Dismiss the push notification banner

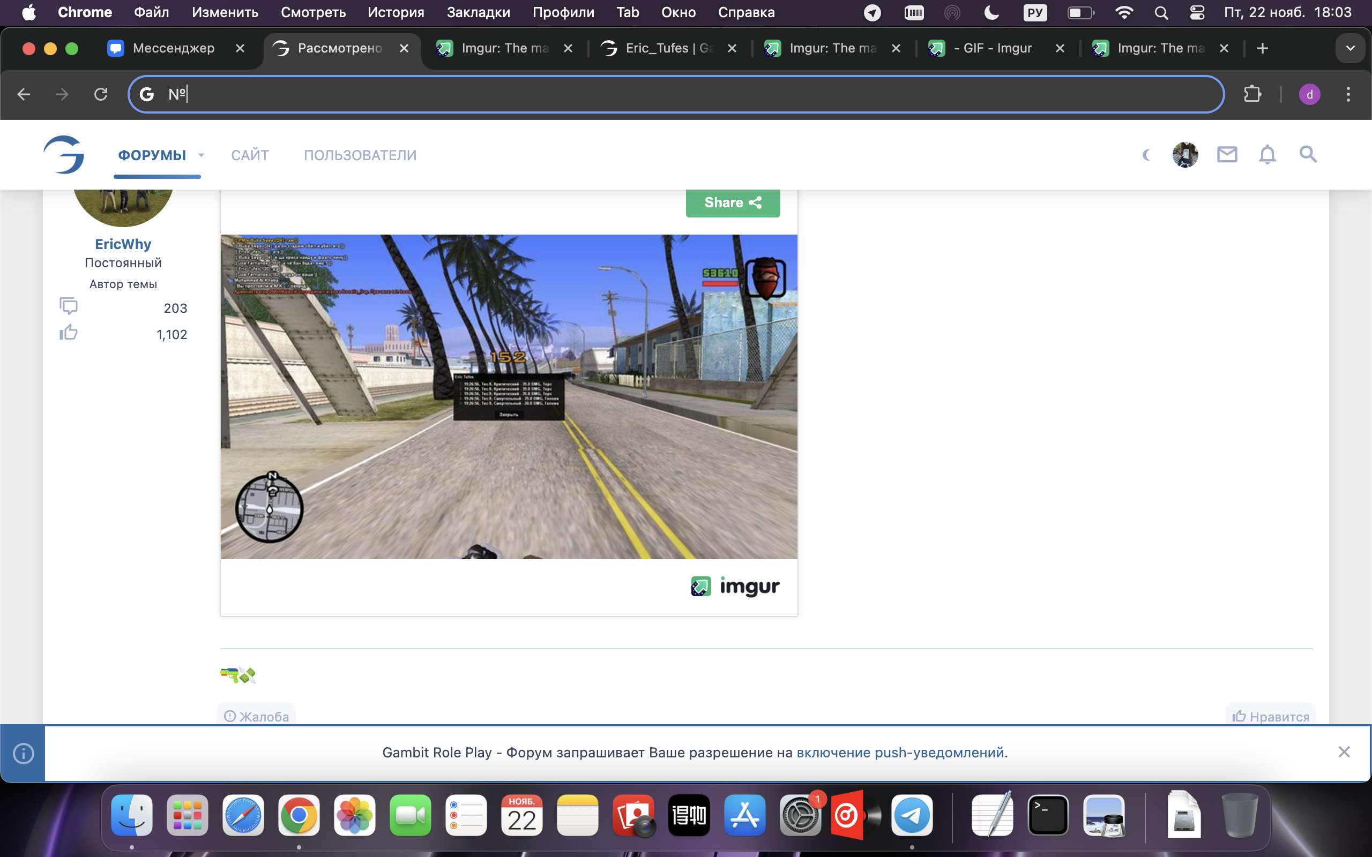pyautogui.click(x=1344, y=752)
